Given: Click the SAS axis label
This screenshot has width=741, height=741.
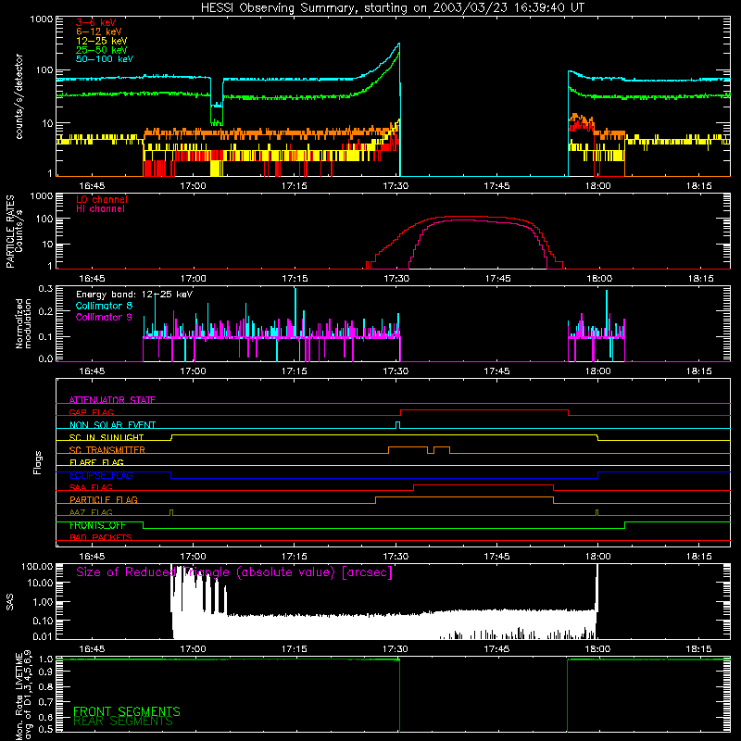Looking at the screenshot, I should click(9, 602).
